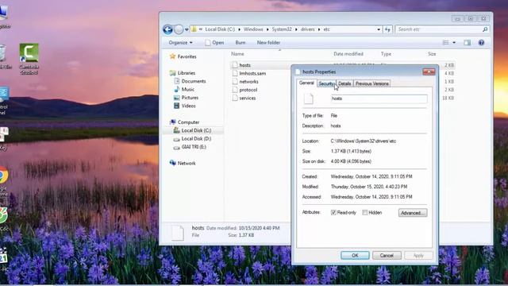508x286 pixels.
Task: Click the search magnifier icon
Action: [485, 29]
